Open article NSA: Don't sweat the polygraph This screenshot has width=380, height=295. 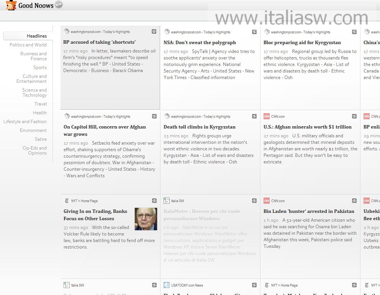pos(200,43)
